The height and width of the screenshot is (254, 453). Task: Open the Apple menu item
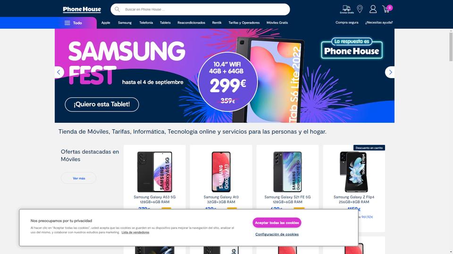tap(106, 23)
